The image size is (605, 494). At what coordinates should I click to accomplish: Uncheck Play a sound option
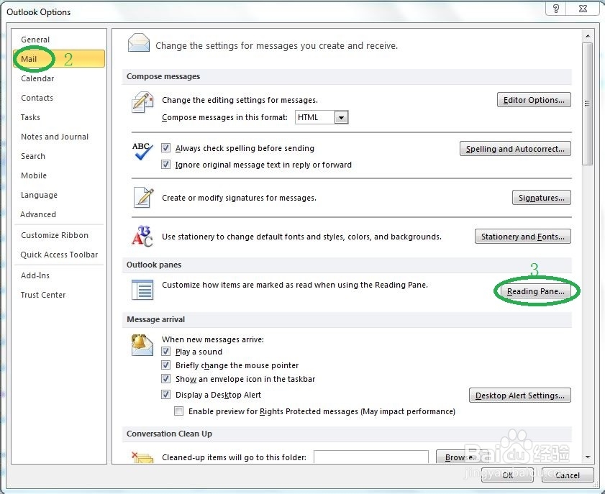point(166,352)
